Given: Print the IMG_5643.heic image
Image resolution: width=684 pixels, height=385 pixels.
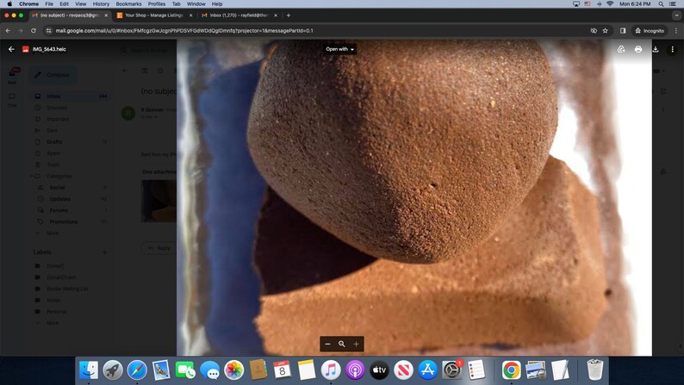Looking at the screenshot, I should tap(638, 49).
